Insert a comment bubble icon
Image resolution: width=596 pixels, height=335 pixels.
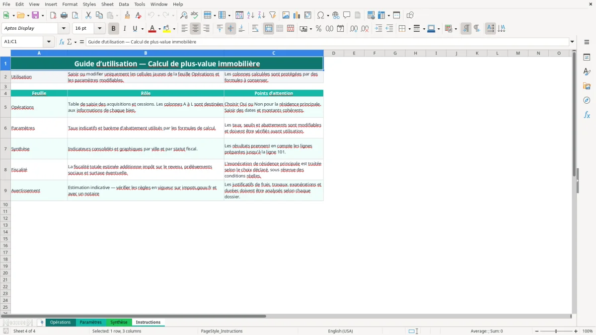[347, 15]
